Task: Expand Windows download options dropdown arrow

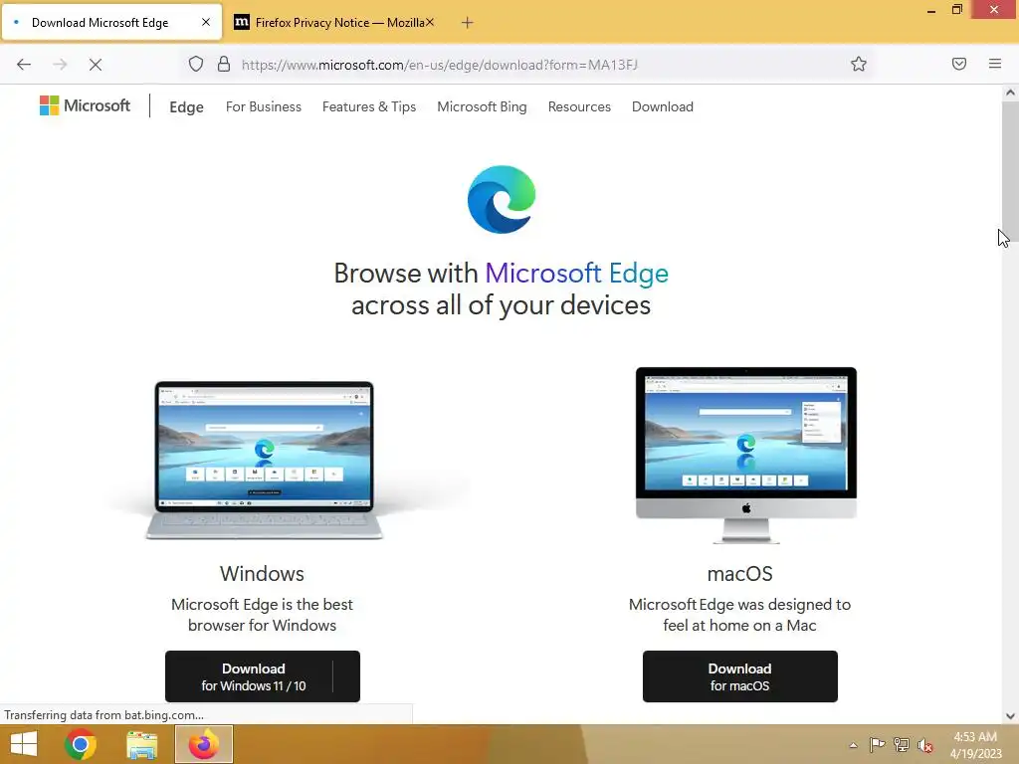Action: coord(345,676)
